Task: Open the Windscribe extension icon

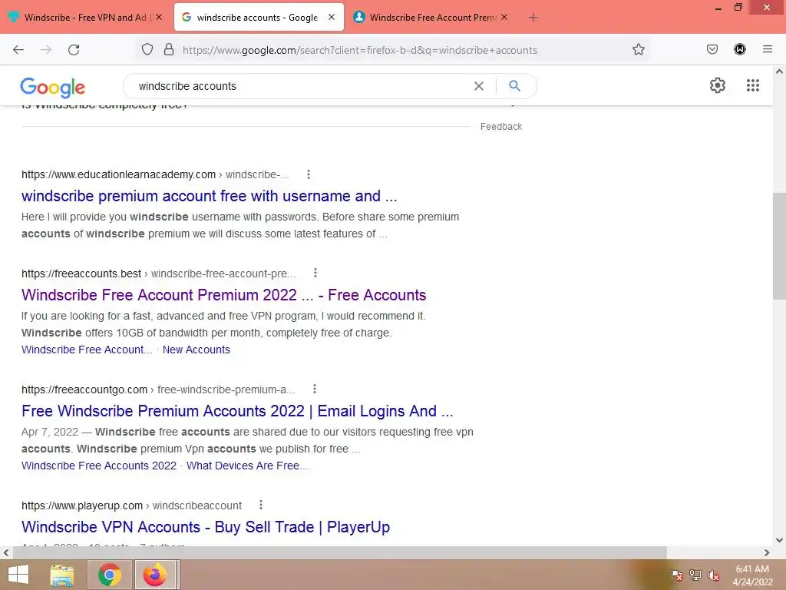Action: (740, 49)
